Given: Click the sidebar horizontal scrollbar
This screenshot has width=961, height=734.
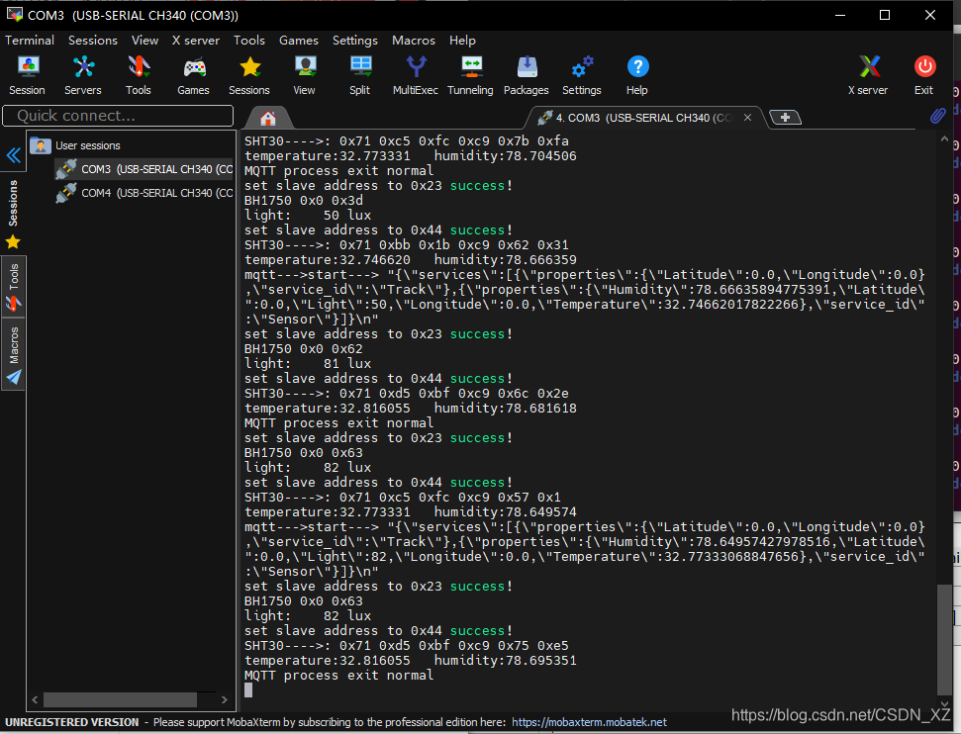Looking at the screenshot, I should pos(120,699).
